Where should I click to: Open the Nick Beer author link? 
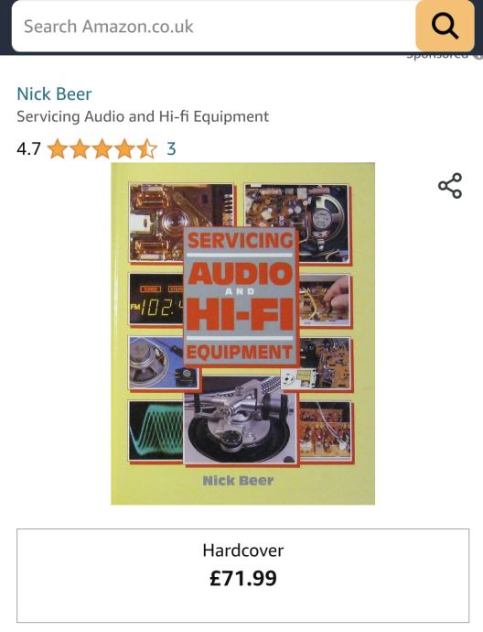click(54, 94)
